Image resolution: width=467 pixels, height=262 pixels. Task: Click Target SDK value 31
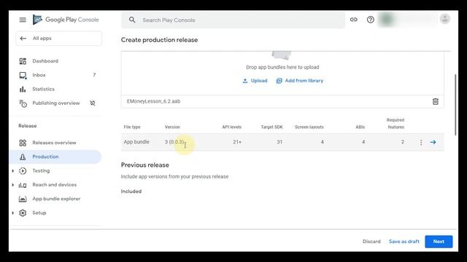(x=279, y=142)
